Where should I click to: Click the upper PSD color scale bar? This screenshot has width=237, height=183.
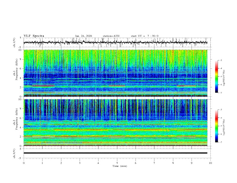point(216,76)
